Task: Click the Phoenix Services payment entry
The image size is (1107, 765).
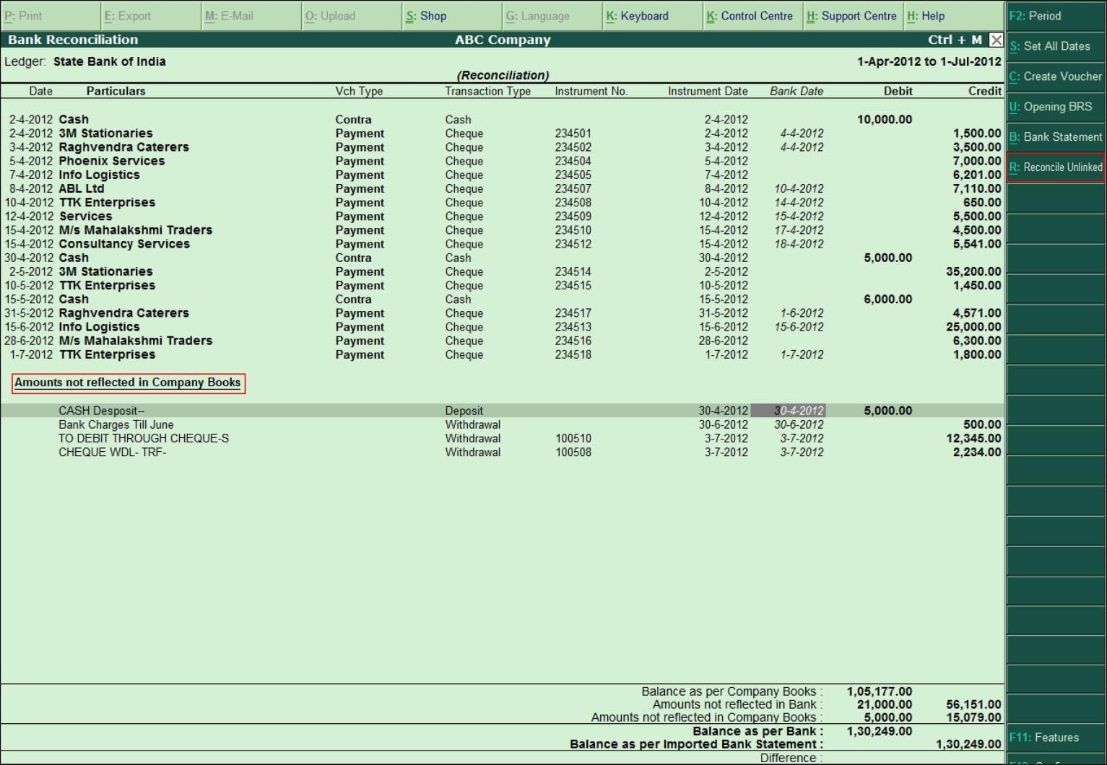Action: [x=502, y=161]
